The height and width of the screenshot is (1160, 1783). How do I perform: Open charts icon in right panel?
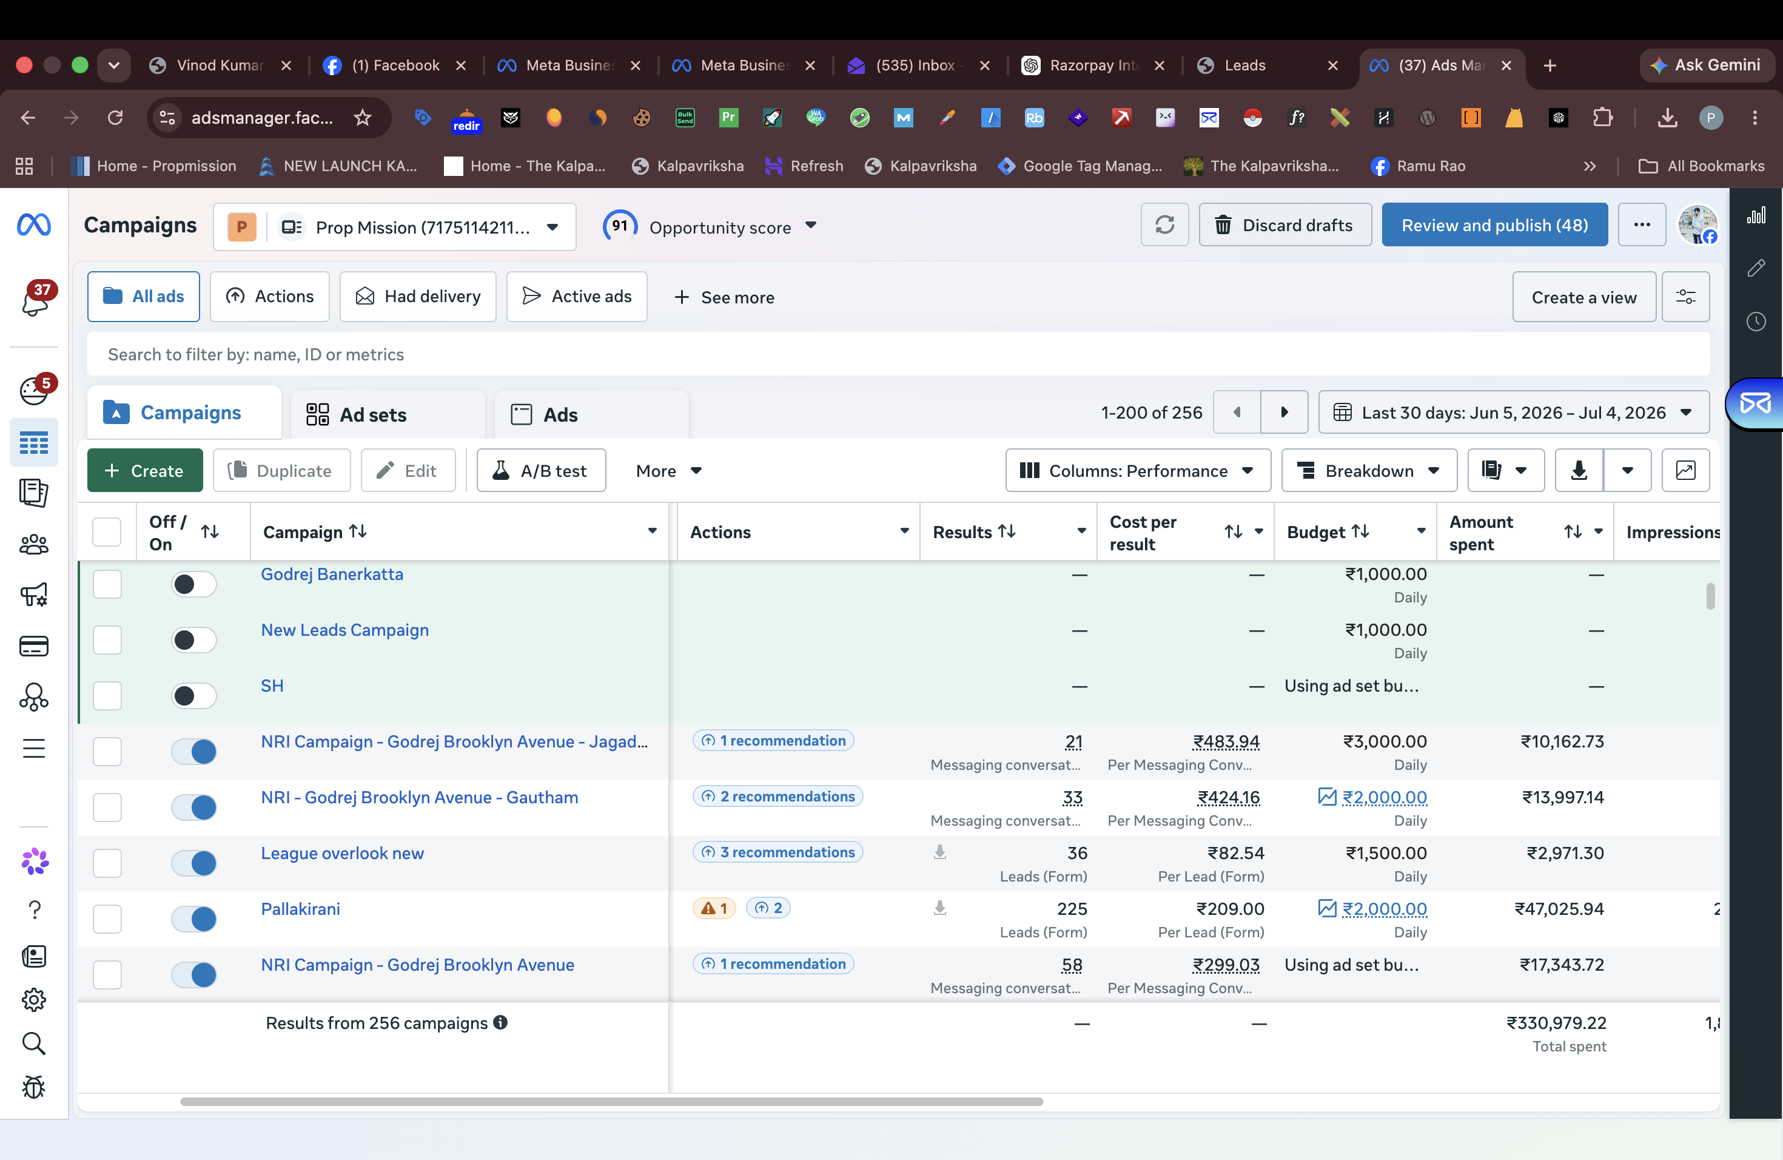click(x=1756, y=216)
